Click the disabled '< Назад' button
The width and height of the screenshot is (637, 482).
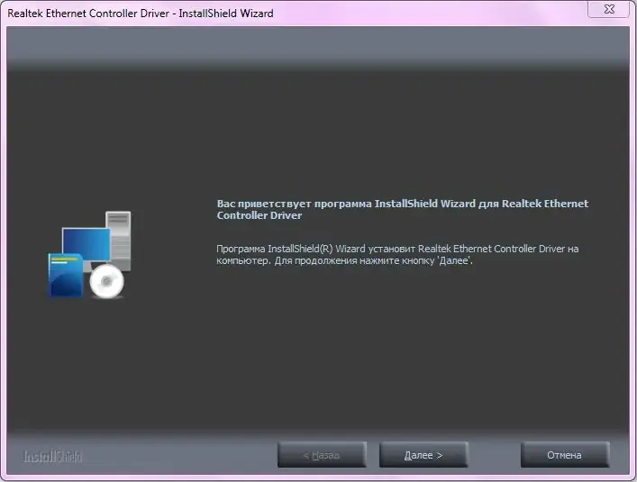point(322,455)
